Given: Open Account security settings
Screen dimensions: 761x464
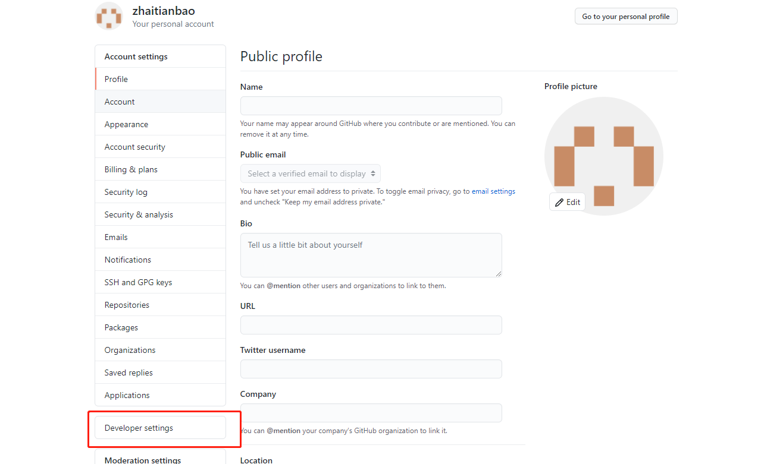Looking at the screenshot, I should point(134,146).
